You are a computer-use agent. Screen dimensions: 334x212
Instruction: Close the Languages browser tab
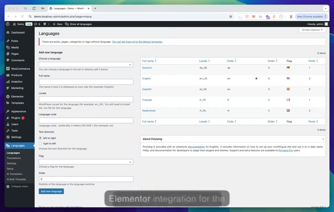coord(89,8)
